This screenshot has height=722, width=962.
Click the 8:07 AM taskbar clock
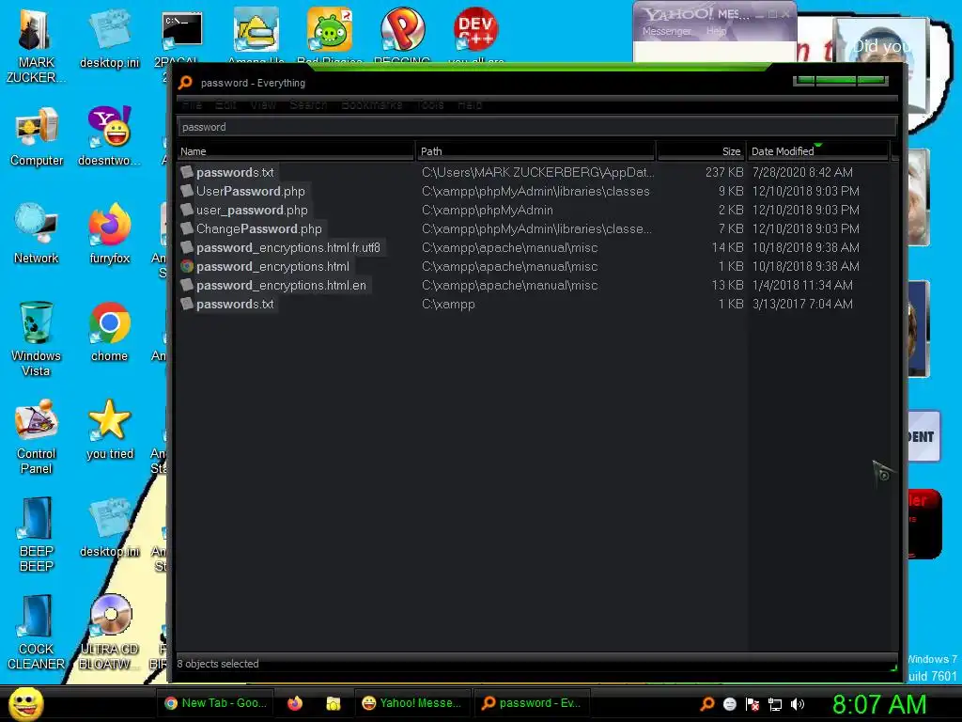pos(879,705)
